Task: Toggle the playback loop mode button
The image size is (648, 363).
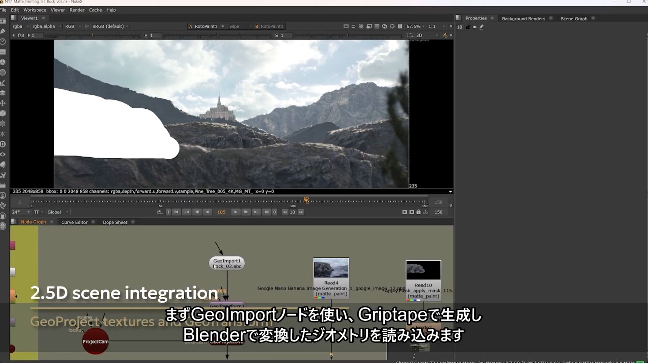Action: coord(159,212)
